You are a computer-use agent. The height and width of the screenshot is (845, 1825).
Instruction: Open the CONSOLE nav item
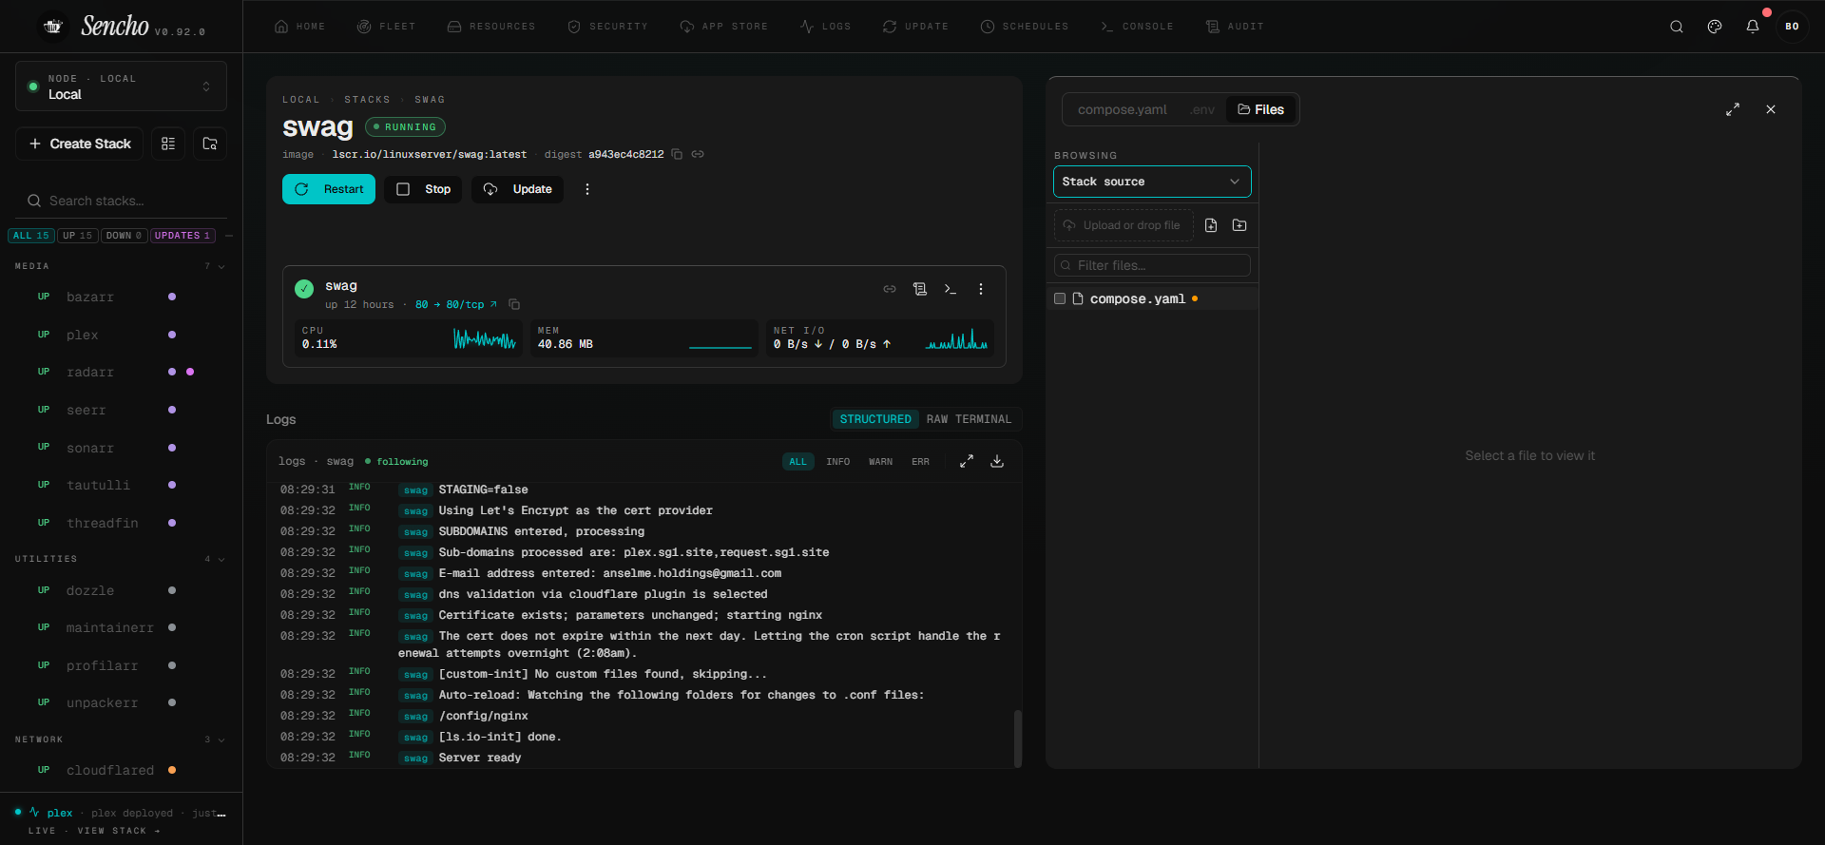tap(1136, 27)
